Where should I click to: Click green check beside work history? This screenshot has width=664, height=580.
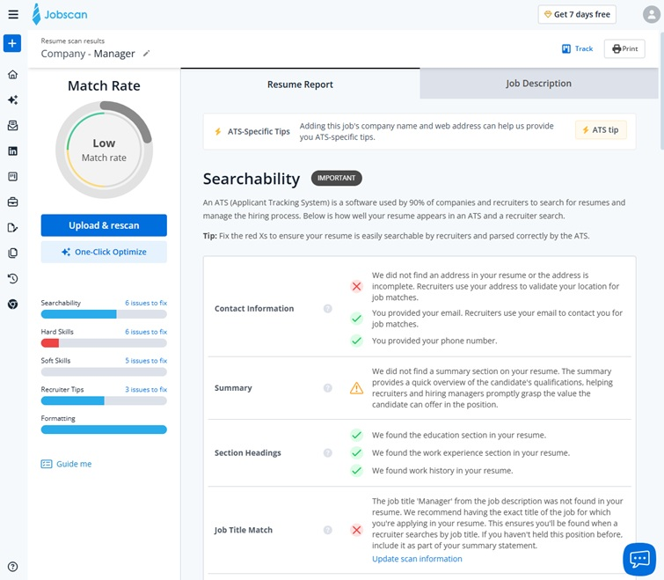356,471
